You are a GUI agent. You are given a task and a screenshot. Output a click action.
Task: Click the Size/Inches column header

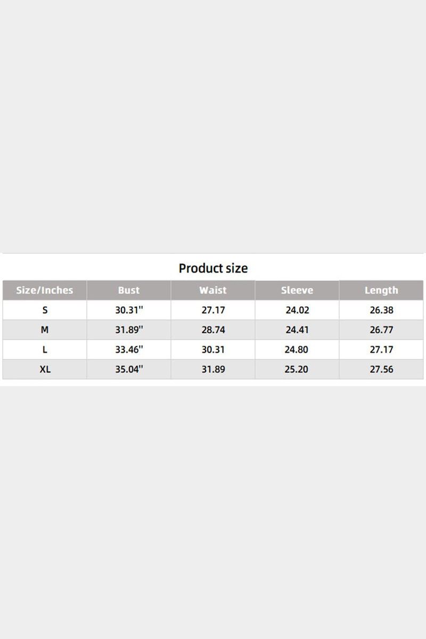[45, 290]
